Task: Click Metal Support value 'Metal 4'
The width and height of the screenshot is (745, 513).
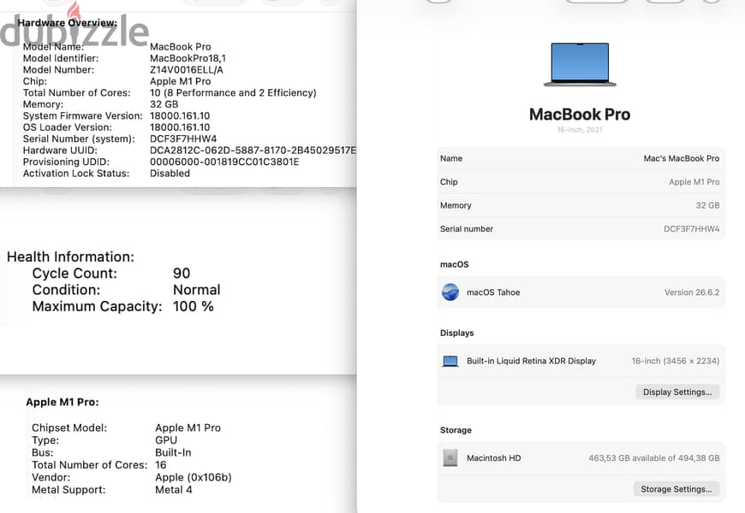Action: tap(174, 490)
